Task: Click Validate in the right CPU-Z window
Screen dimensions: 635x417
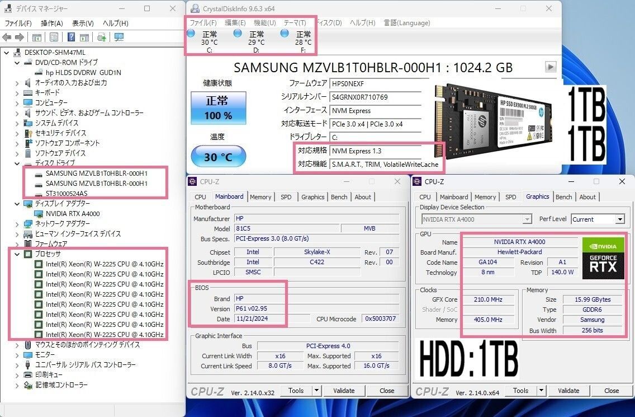Action: click(x=568, y=391)
